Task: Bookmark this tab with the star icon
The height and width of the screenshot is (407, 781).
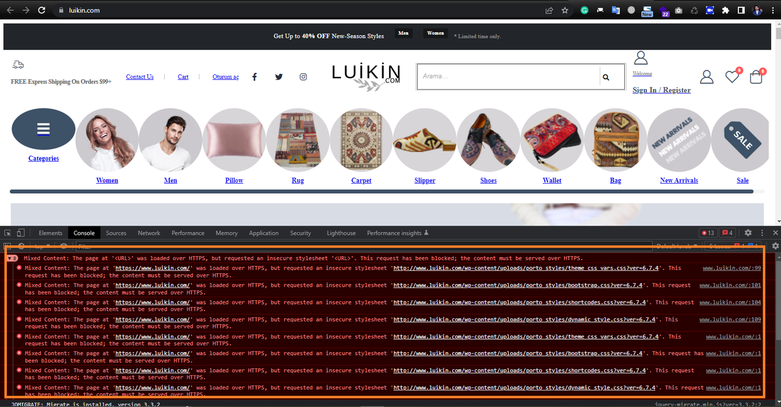Action: tap(565, 10)
